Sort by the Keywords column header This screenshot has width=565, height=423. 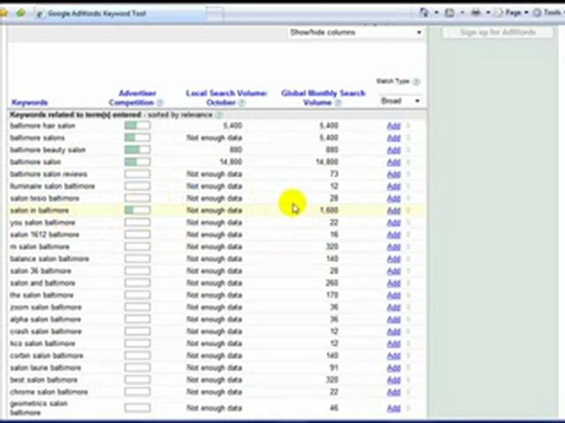[x=29, y=102]
